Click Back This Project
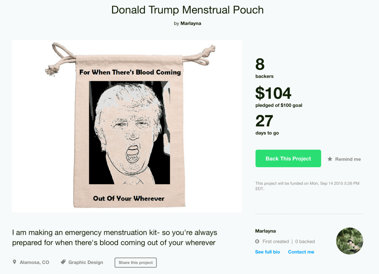This screenshot has width=379, height=274. 288,158
